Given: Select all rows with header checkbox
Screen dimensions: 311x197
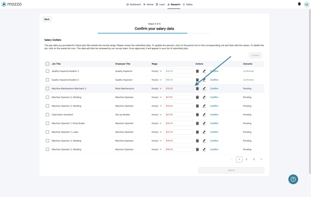Looking at the screenshot, I should (47, 64).
